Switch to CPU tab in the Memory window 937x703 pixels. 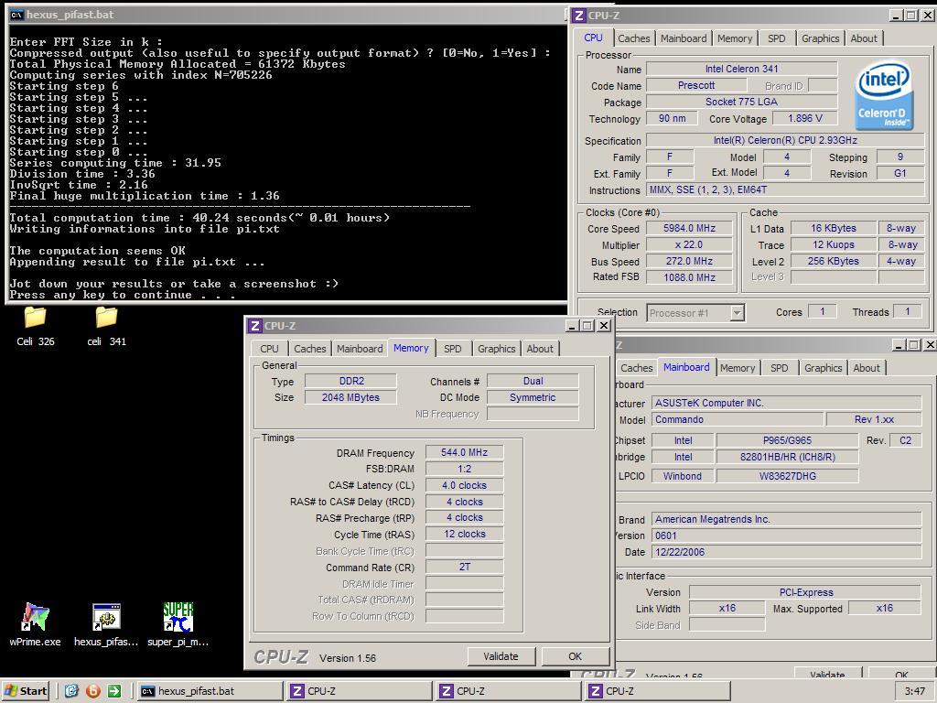(x=270, y=349)
